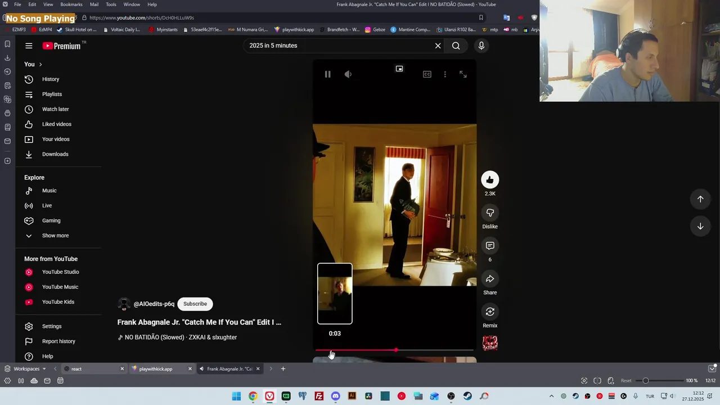Toggle closed captions CC on the Short
The height and width of the screenshot is (405, 720).
(x=427, y=74)
